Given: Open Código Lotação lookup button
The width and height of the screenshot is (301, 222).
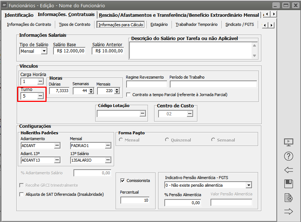Looking at the screenshot, I should click(142, 114).
